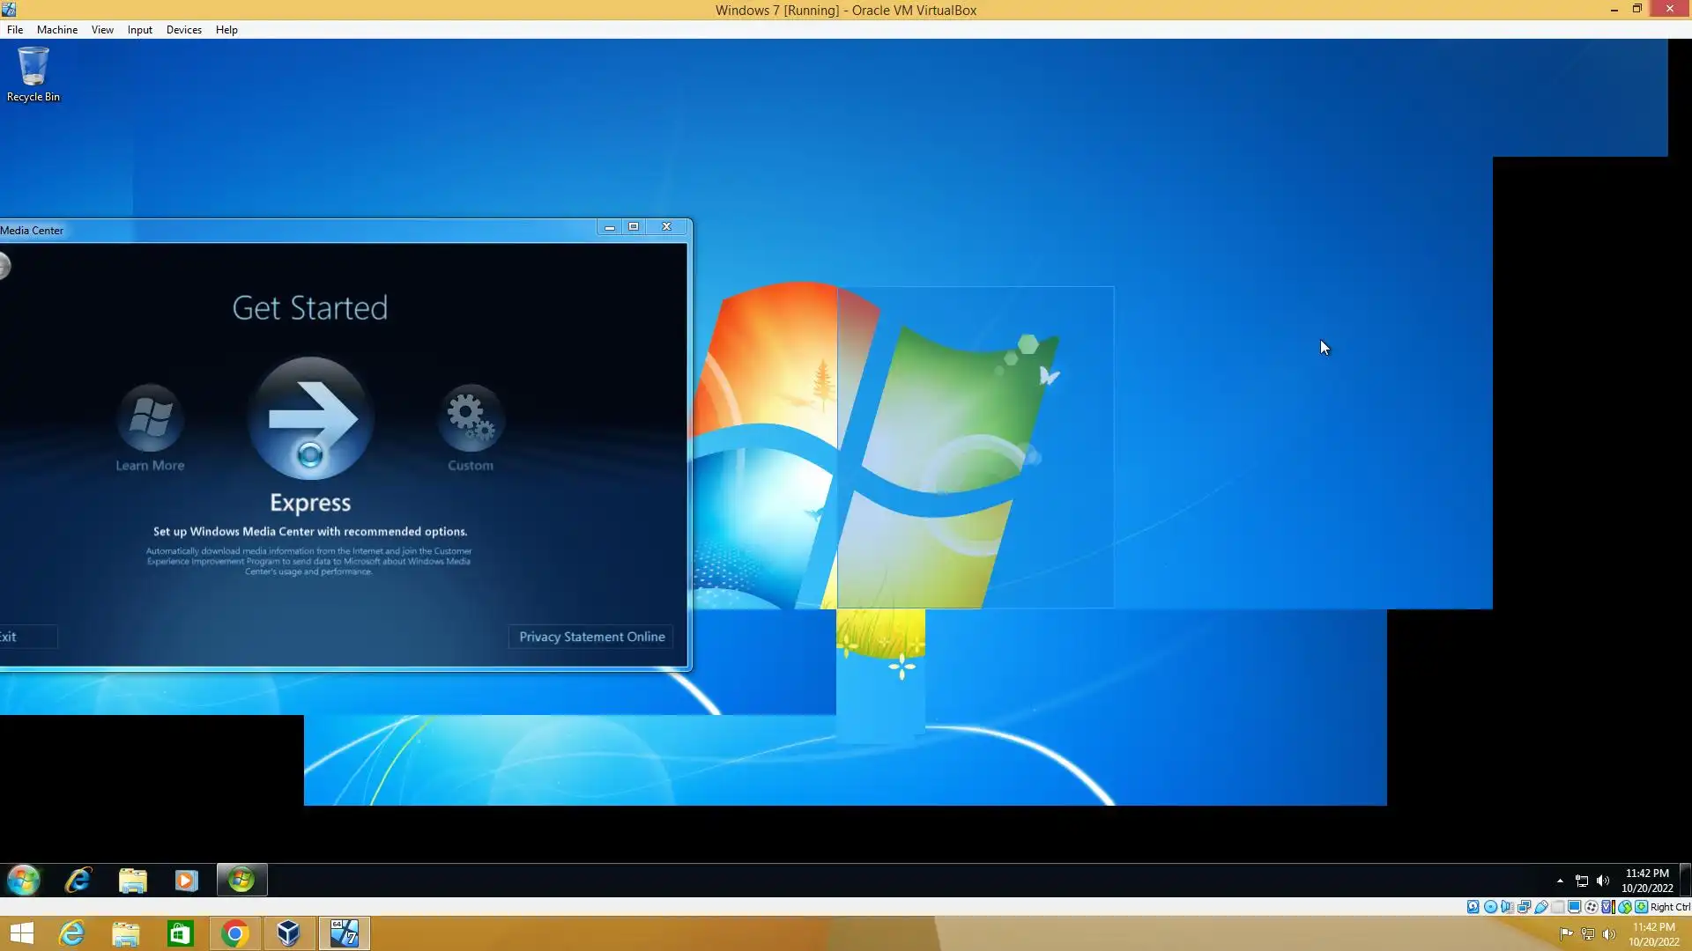Click the Express setup arrow button
The height and width of the screenshot is (951, 1692).
310,417
